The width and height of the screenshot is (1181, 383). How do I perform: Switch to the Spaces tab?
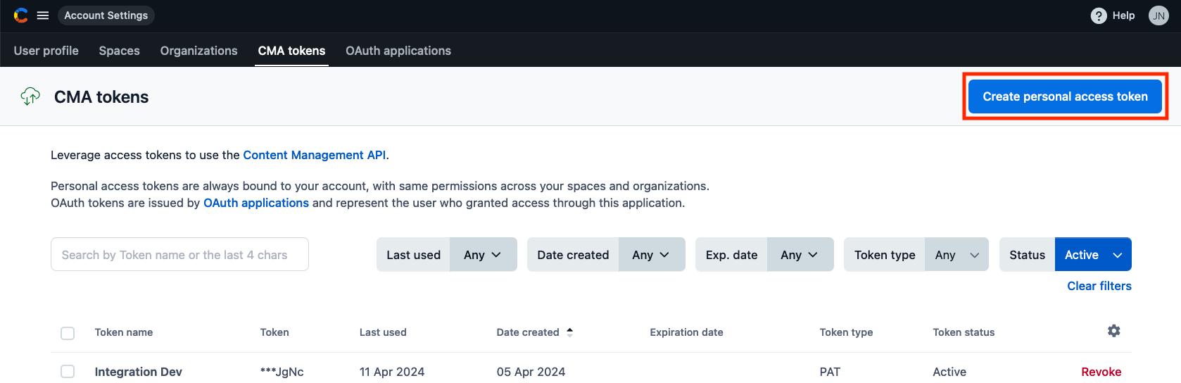(120, 51)
